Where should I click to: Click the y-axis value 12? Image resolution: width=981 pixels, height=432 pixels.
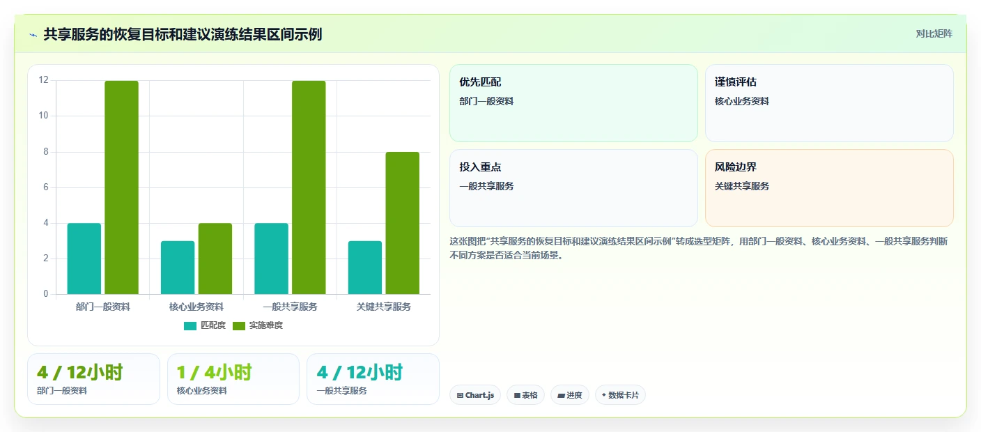coord(44,80)
